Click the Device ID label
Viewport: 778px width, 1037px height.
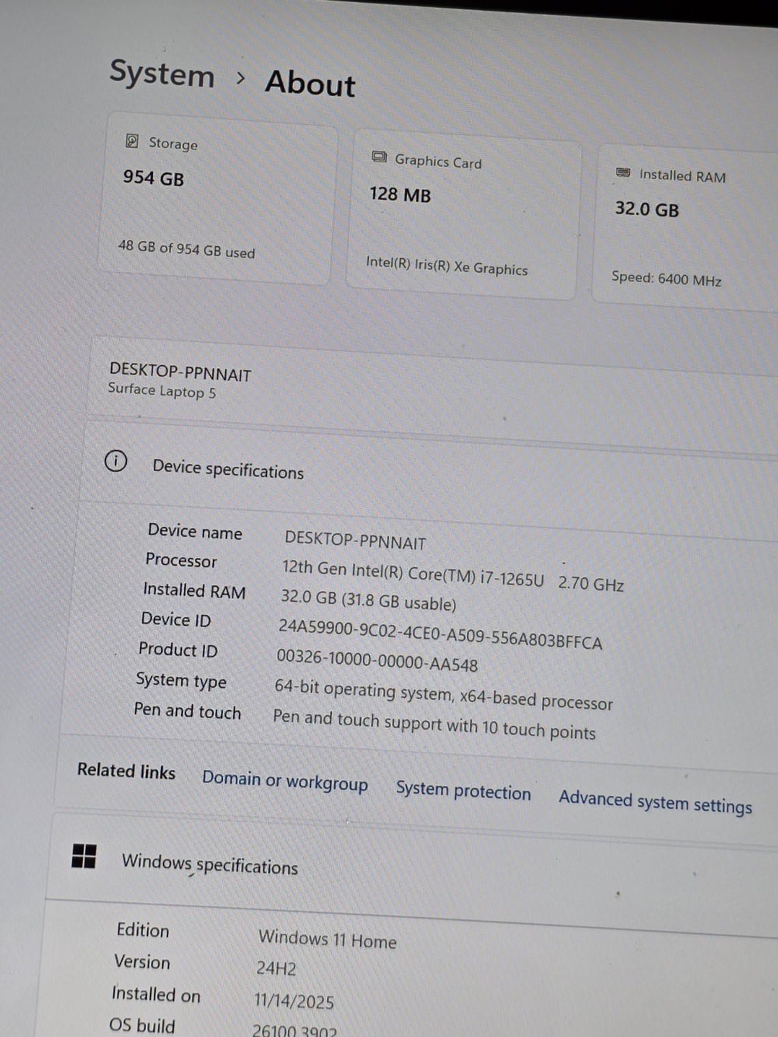[176, 620]
